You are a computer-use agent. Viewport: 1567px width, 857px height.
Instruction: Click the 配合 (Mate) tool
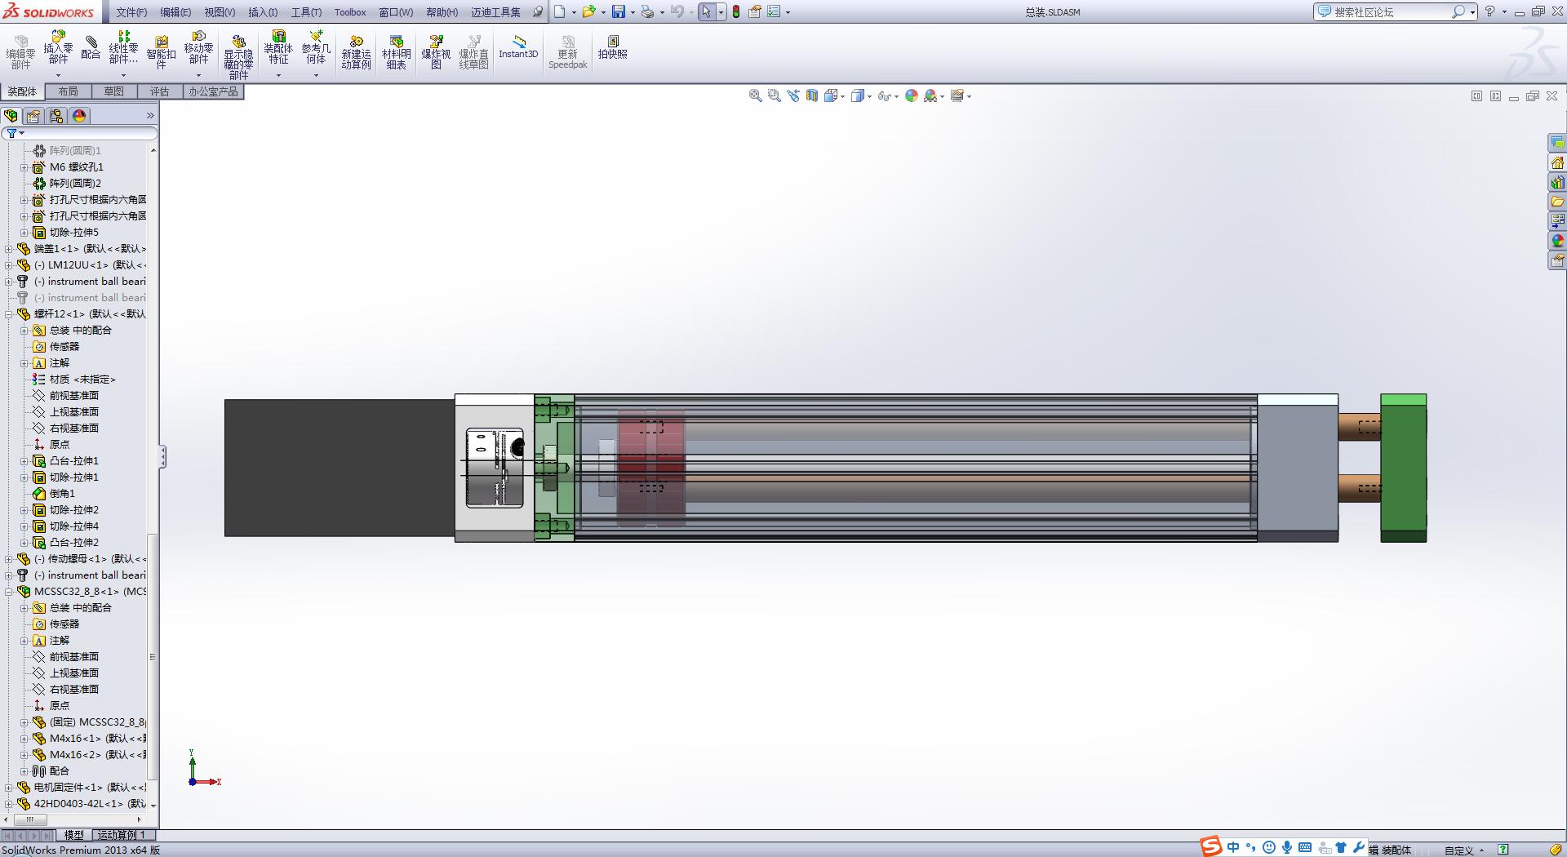pyautogui.click(x=91, y=47)
